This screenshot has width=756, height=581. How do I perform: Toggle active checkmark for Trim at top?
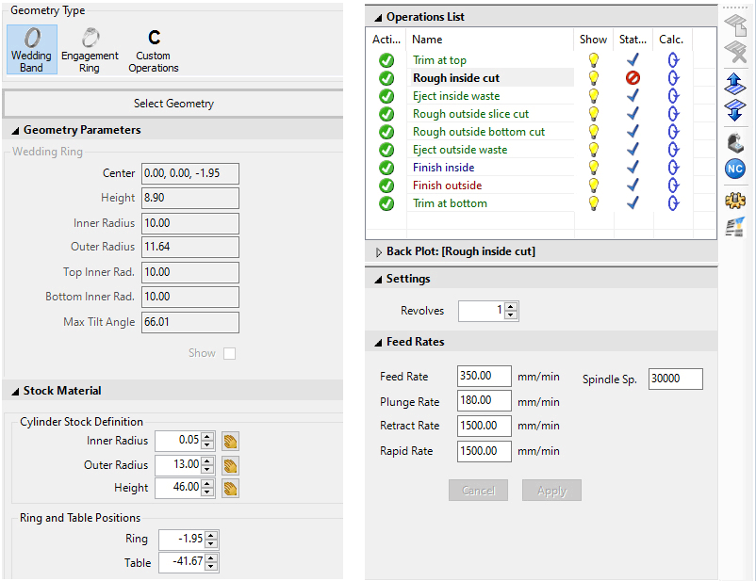click(x=386, y=60)
